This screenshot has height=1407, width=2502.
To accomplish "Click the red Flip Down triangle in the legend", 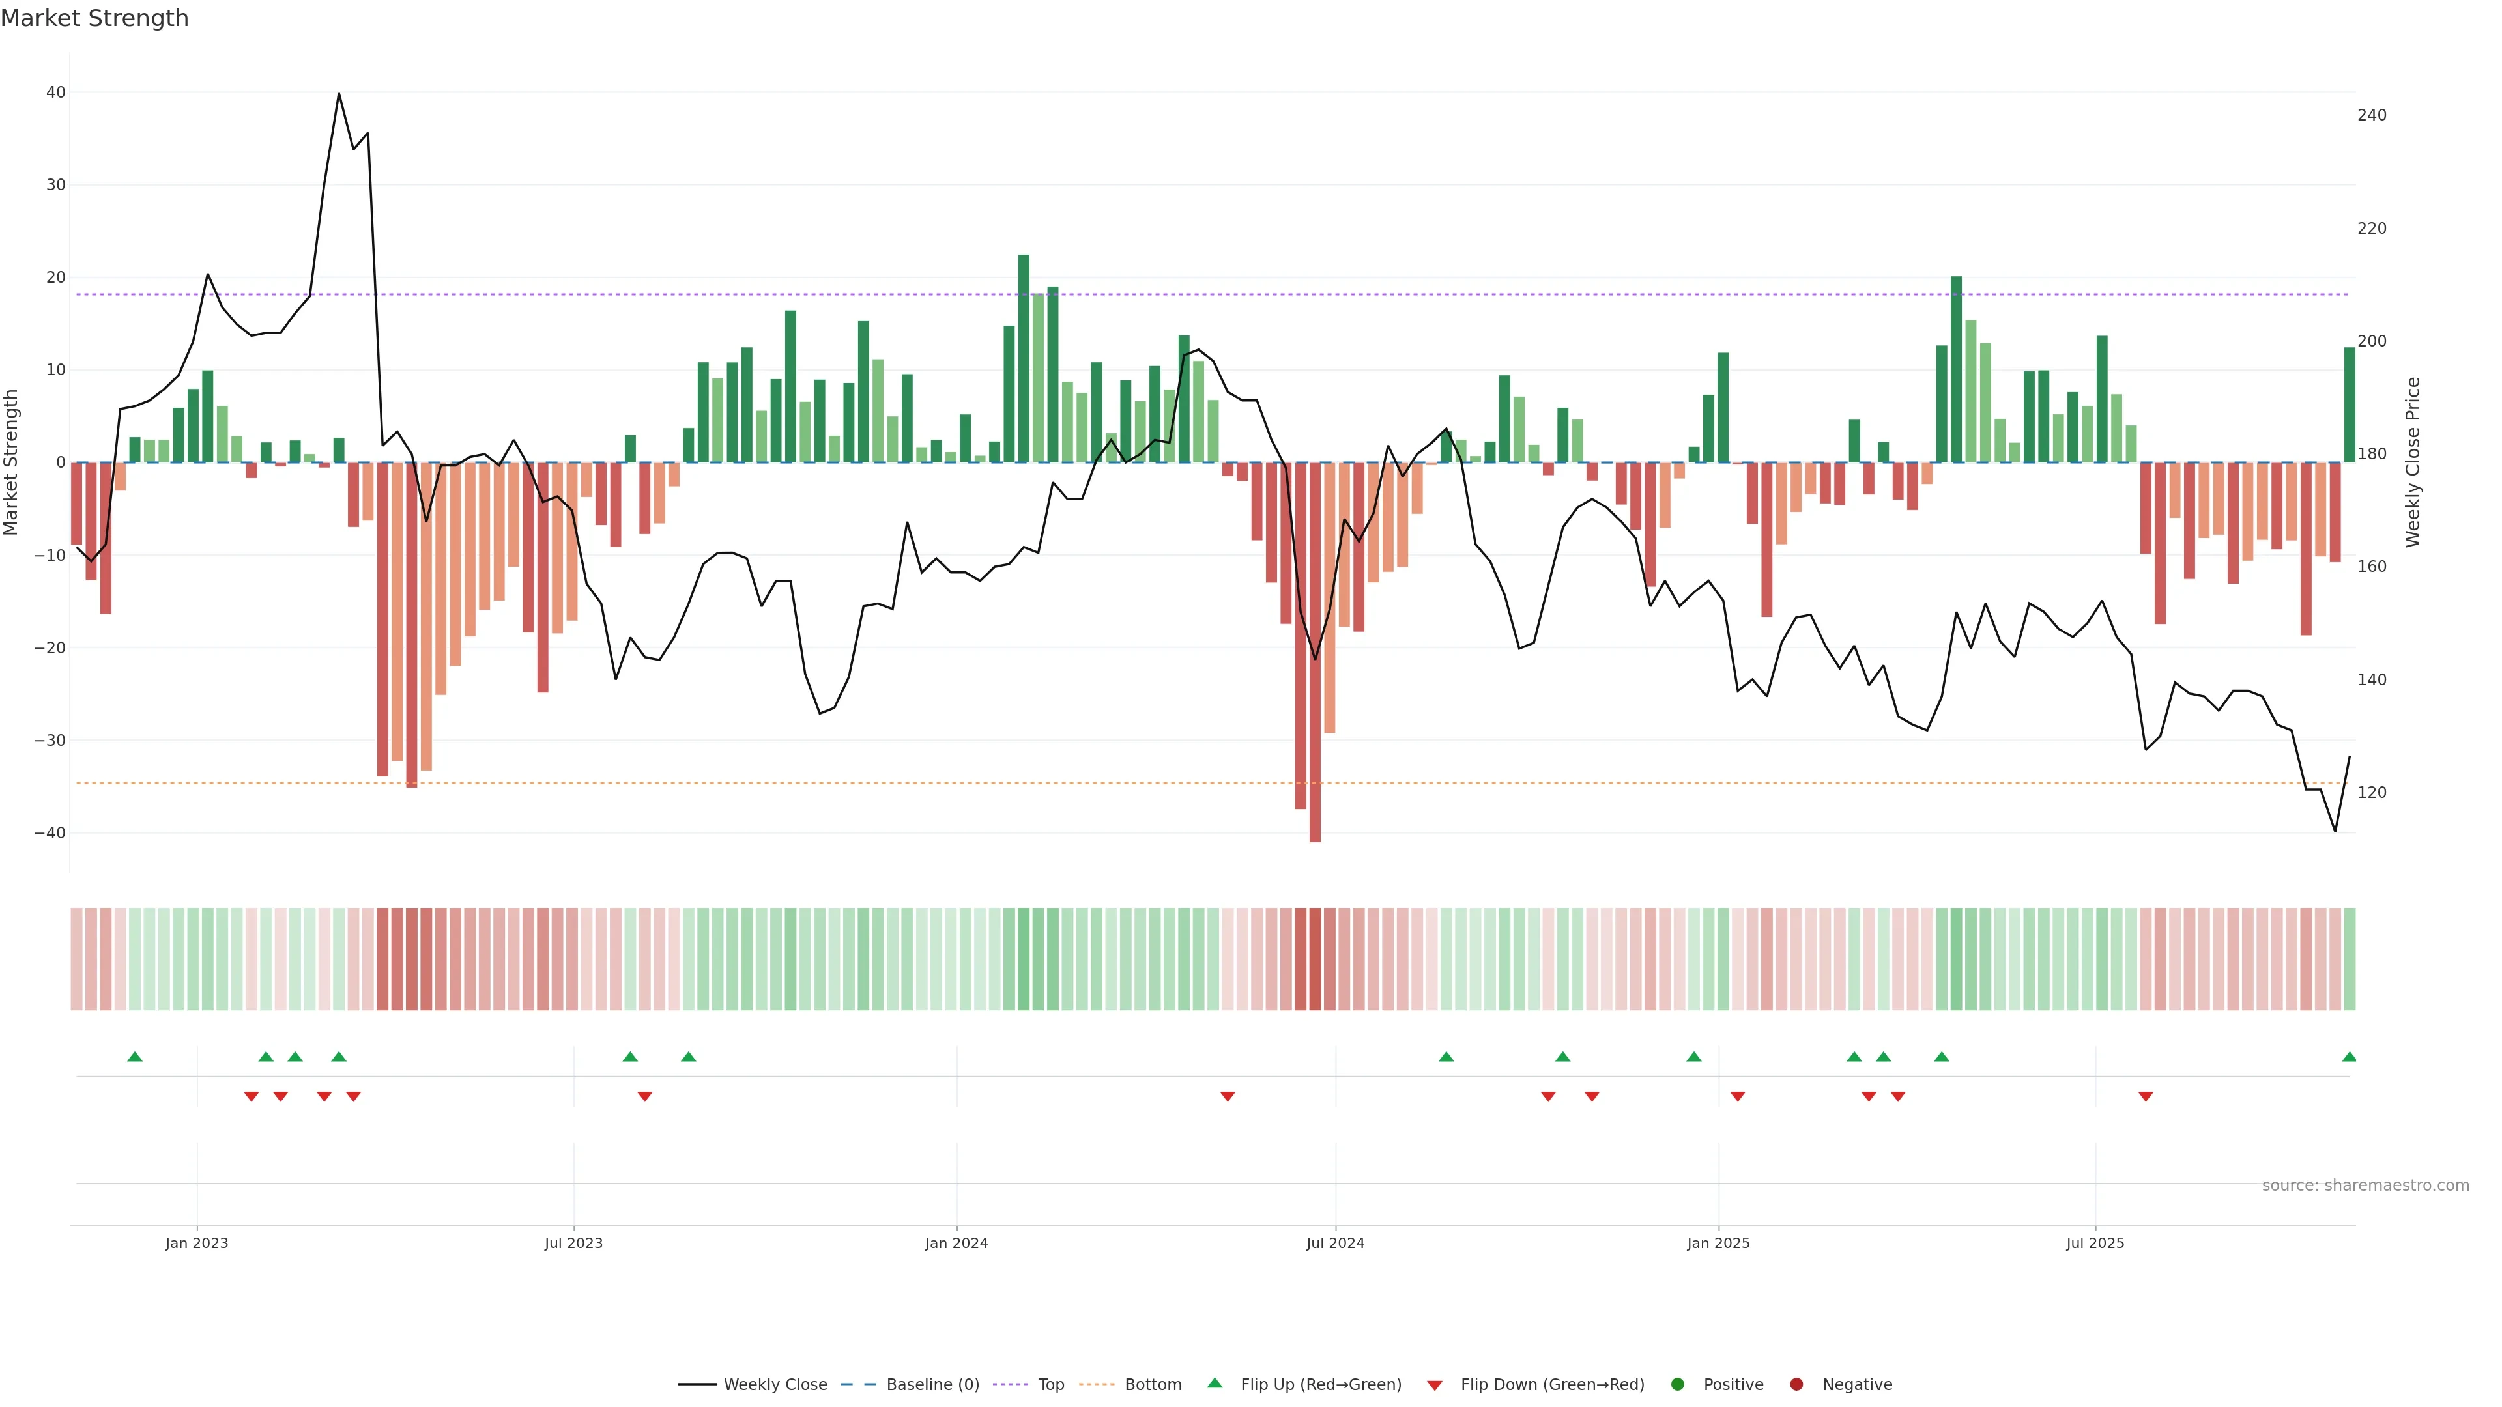I will click(1435, 1386).
